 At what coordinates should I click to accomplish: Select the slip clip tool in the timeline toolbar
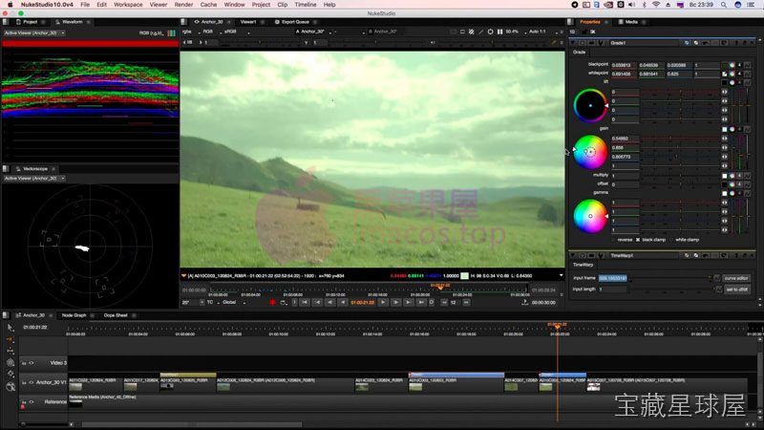pos(11,363)
